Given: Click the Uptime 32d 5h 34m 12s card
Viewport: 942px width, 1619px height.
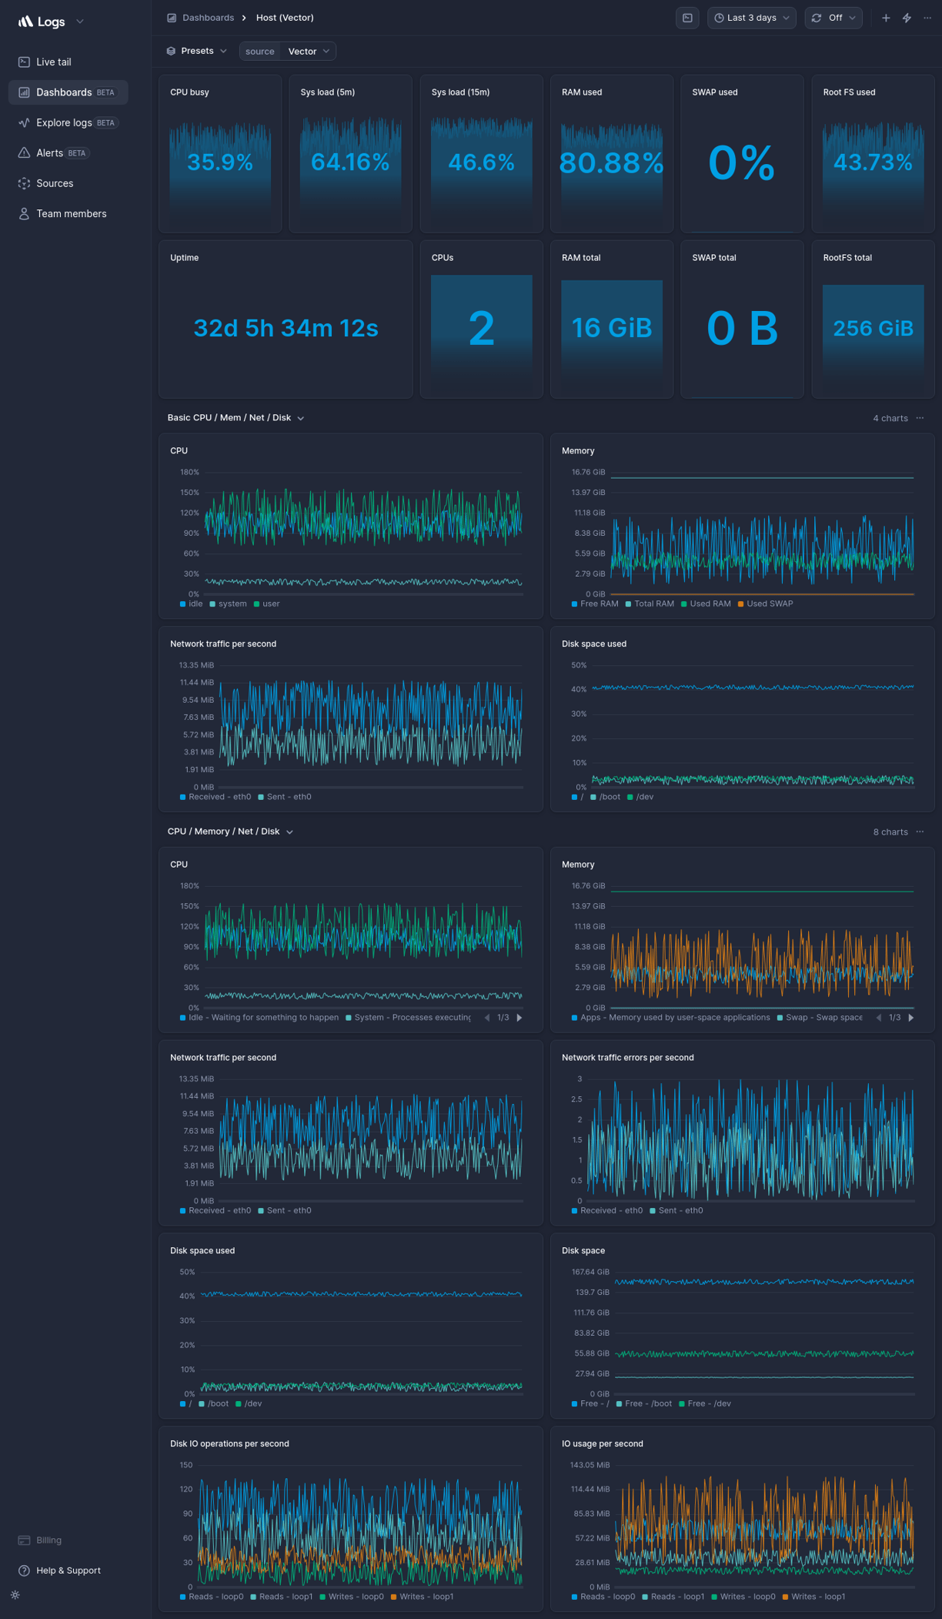Looking at the screenshot, I should coord(286,319).
